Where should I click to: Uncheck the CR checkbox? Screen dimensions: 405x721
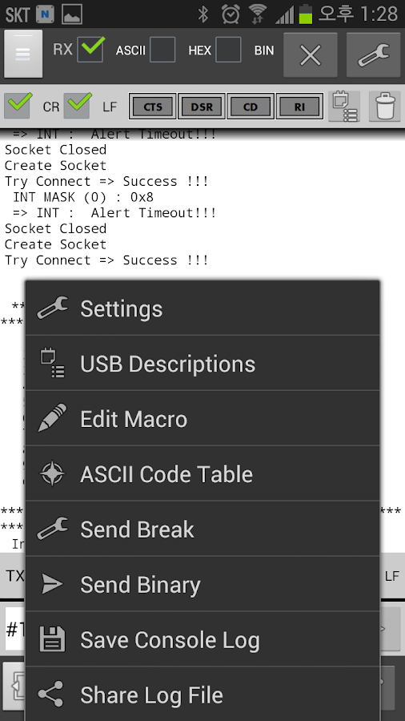[x=18, y=106]
